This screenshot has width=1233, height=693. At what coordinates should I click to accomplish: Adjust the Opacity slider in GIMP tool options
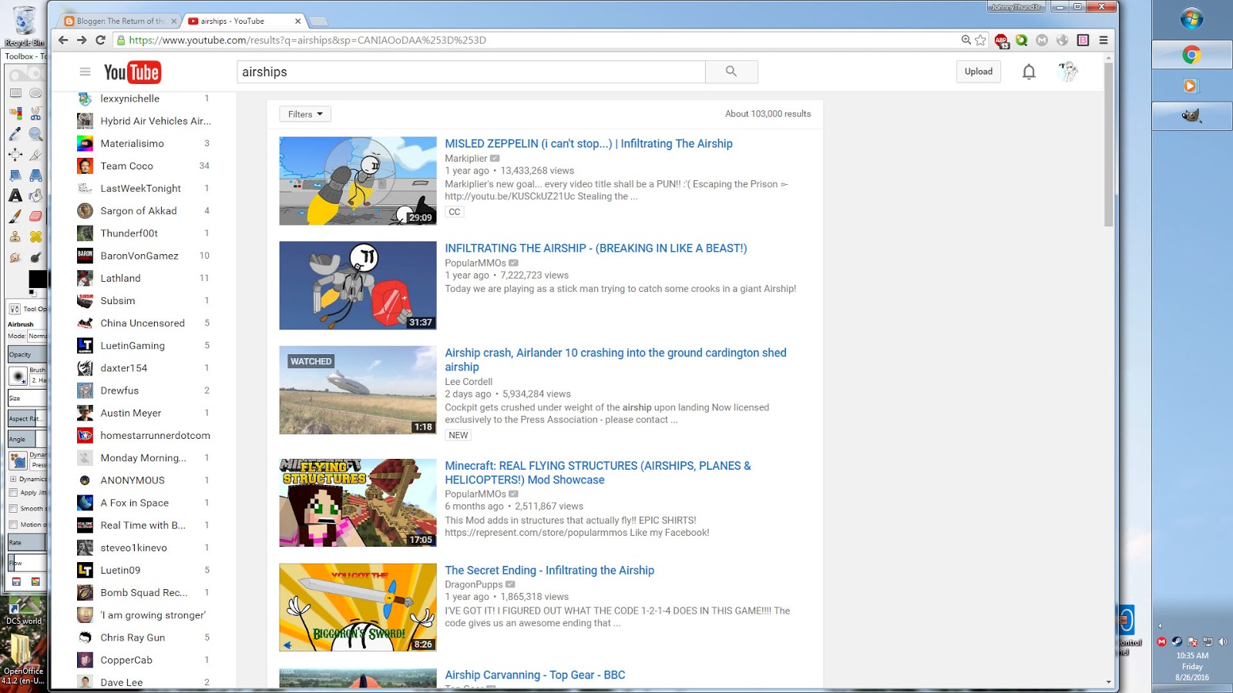(28, 354)
